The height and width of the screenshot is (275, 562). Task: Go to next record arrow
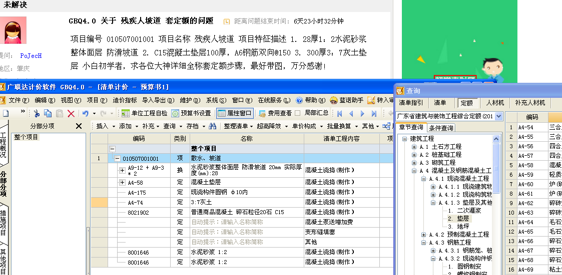coord(362,114)
